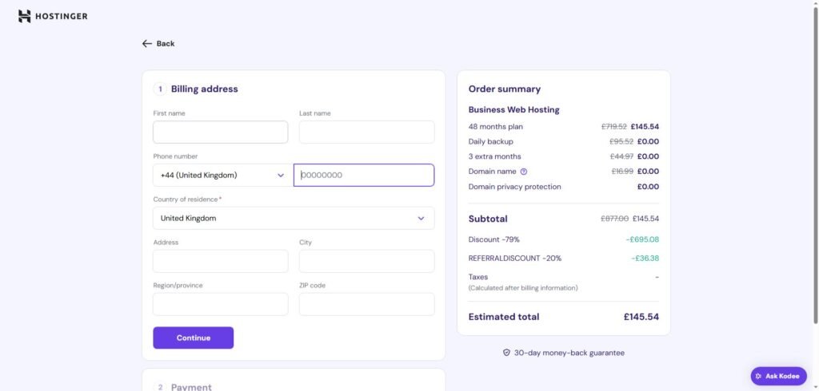Click the phone number input field
This screenshot has width=819, height=391.
point(364,176)
